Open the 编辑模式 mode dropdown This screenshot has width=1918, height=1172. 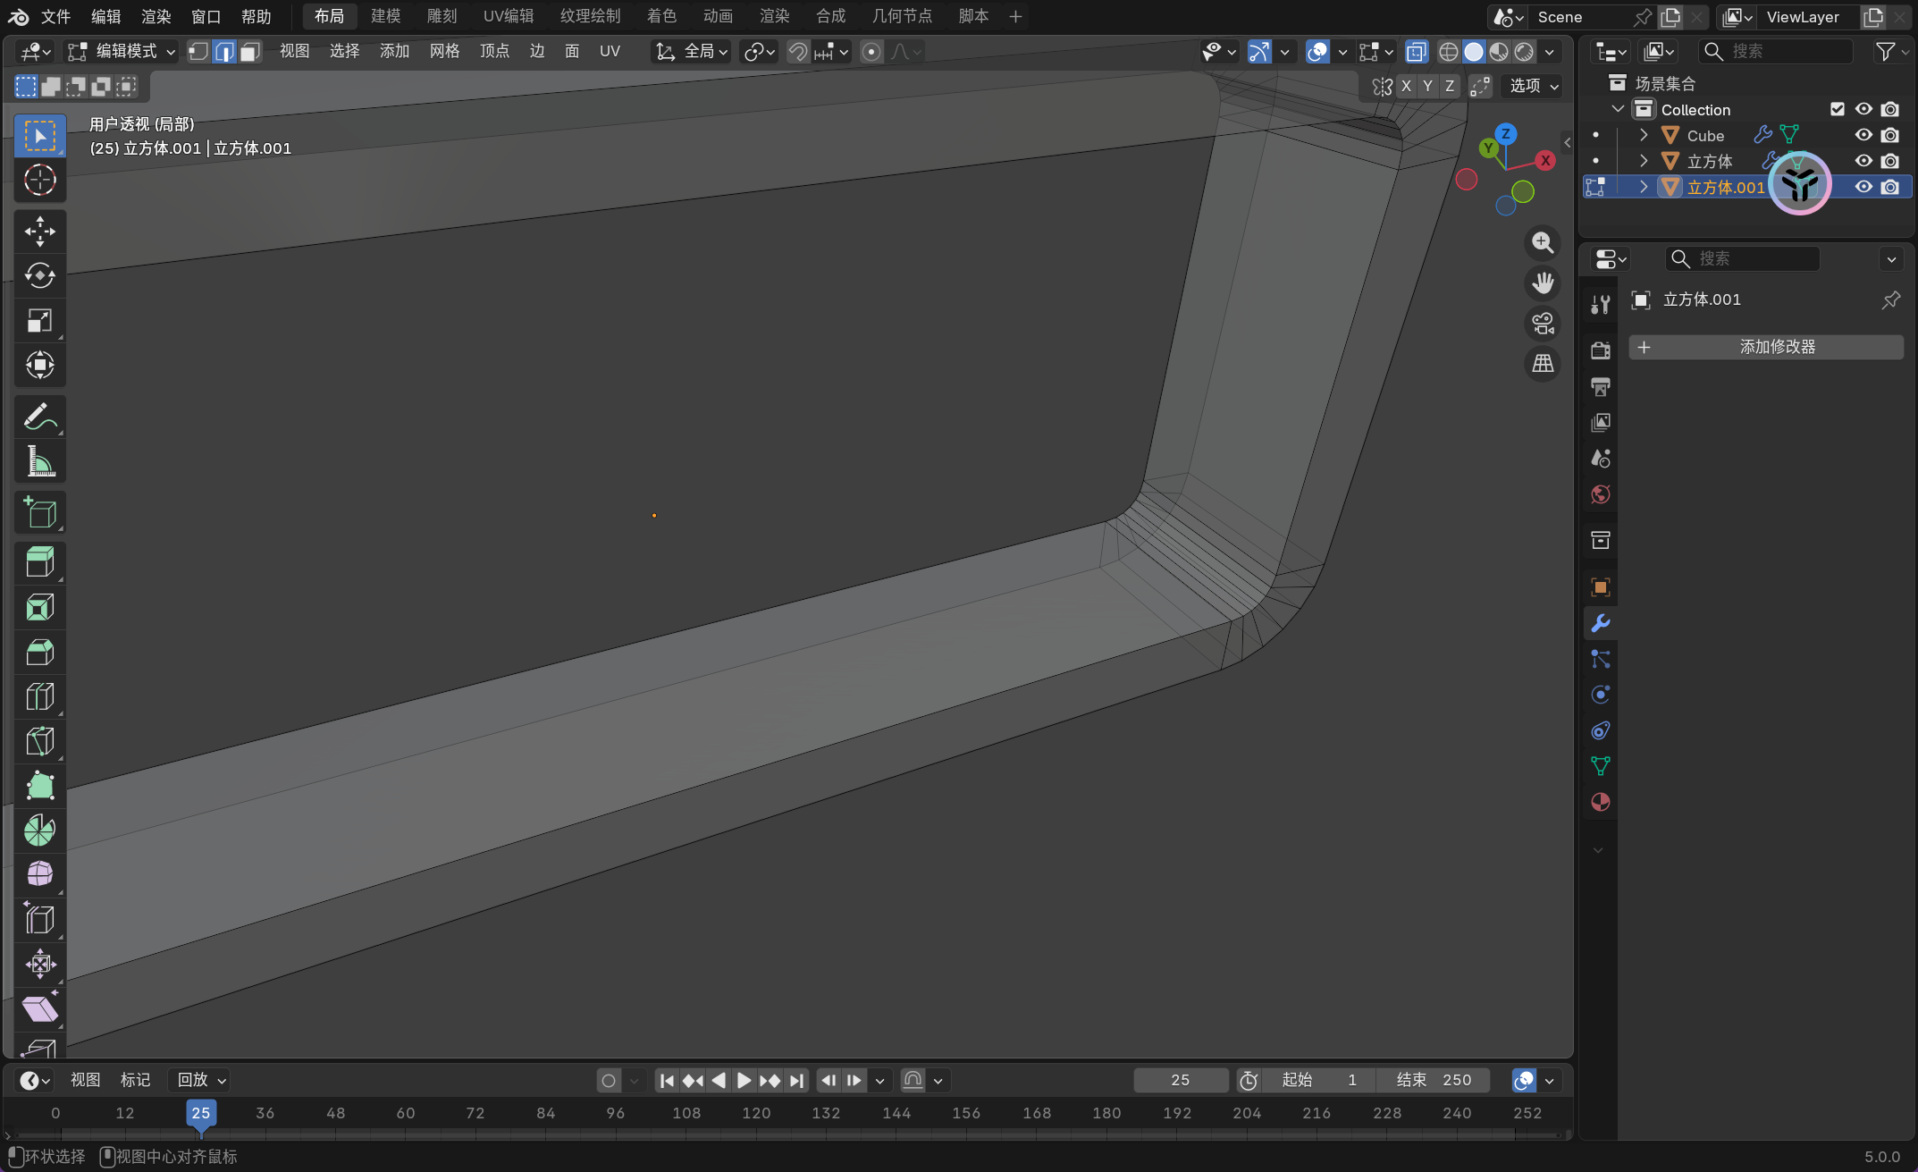(x=123, y=52)
